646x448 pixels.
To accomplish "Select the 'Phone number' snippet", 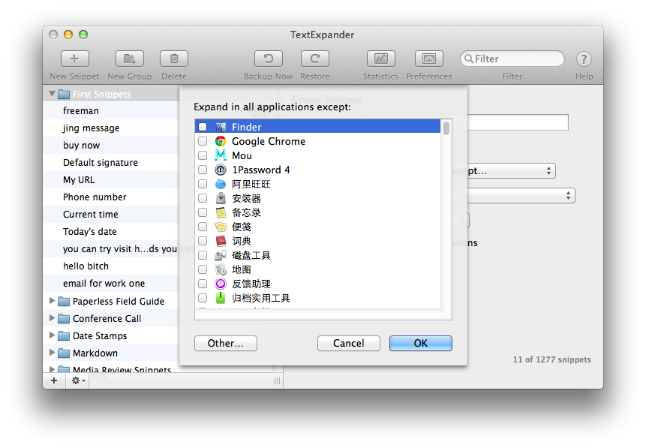I will pos(111,197).
